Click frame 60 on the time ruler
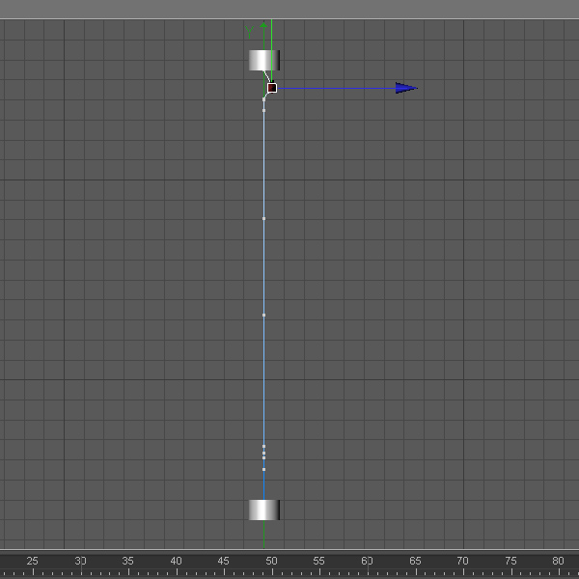This screenshot has width=579, height=579. [367, 562]
